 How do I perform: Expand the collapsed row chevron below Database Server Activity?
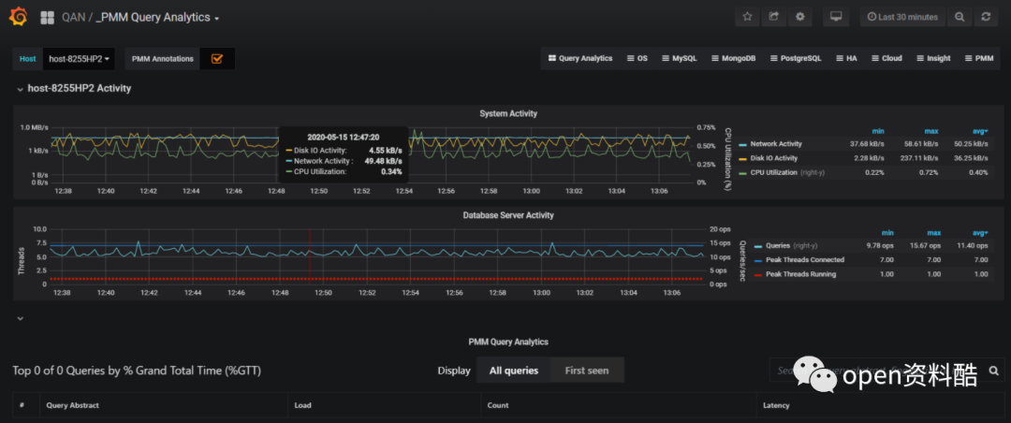[x=20, y=318]
